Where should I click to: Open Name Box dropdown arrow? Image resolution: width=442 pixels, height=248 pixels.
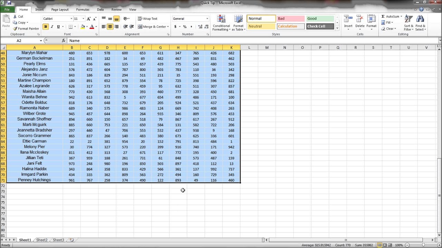point(41,41)
